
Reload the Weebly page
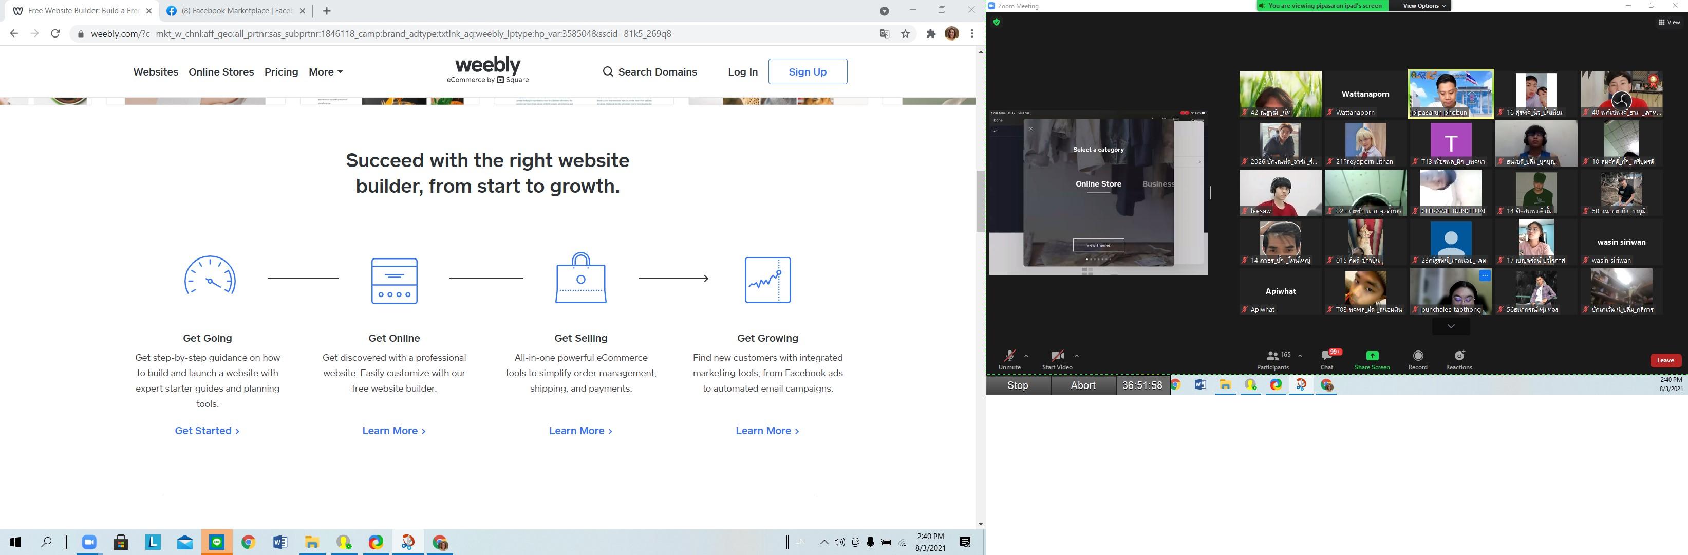55,33
